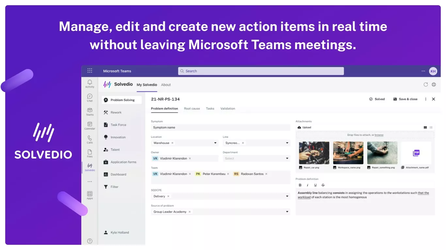Viewport: 446px width, 250px height.
Task: Switch to My Solvedio tab
Action: tap(147, 85)
